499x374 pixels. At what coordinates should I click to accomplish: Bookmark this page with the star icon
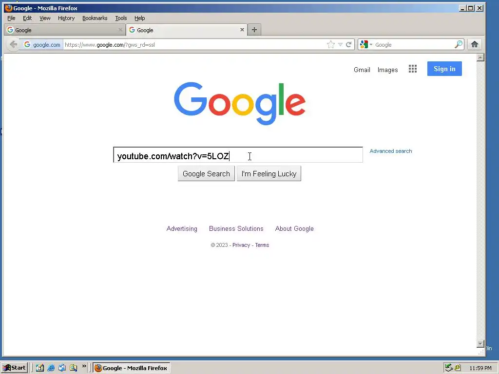(x=331, y=44)
